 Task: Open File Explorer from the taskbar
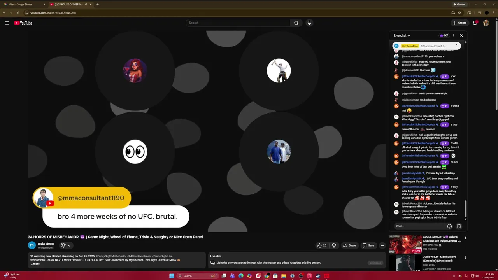coord(284,276)
